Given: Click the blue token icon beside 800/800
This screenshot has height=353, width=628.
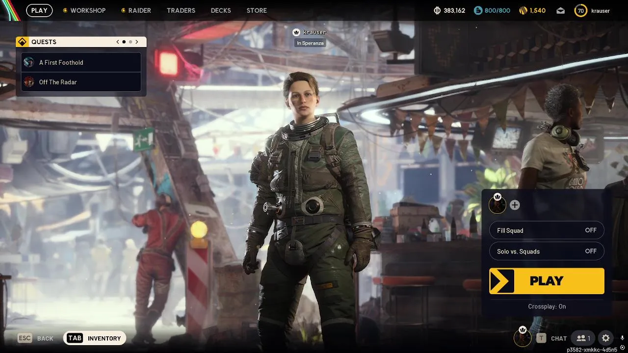Looking at the screenshot, I should tap(478, 10).
